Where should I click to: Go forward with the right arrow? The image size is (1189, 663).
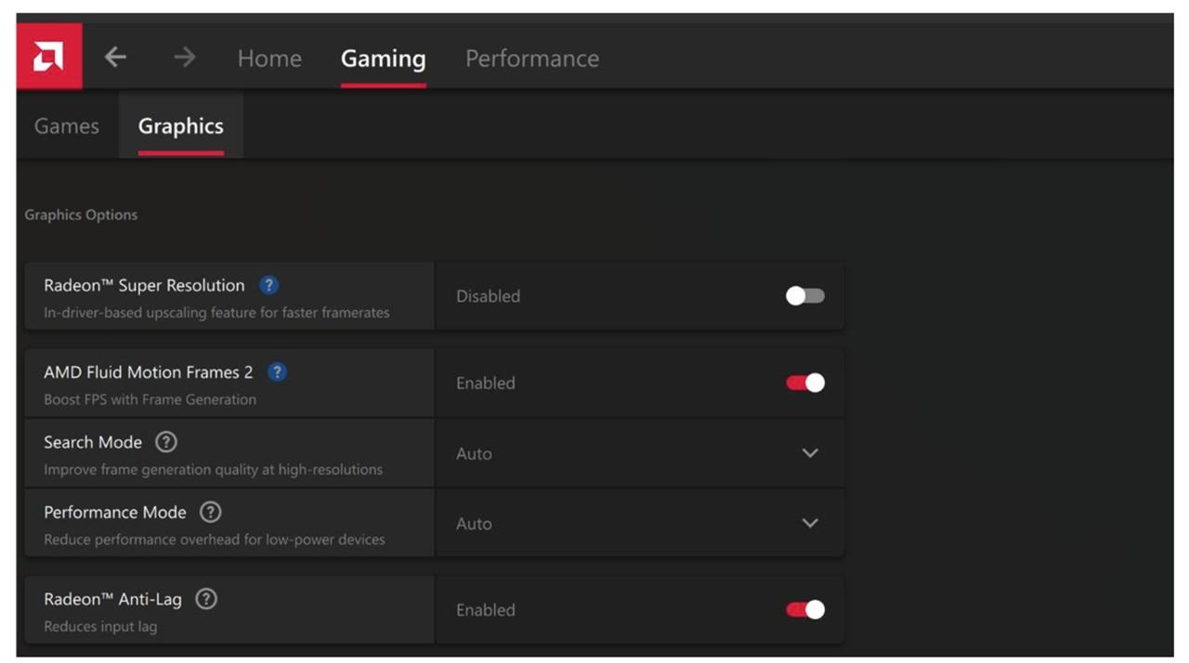pyautogui.click(x=185, y=57)
